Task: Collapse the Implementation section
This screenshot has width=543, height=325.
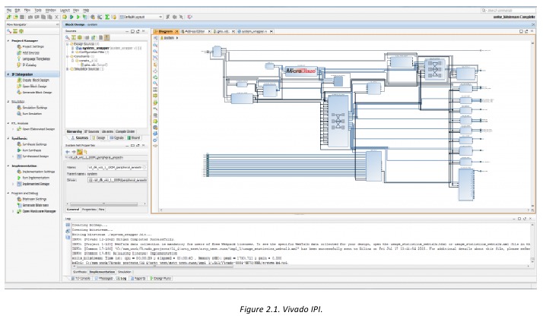Action: point(8,166)
